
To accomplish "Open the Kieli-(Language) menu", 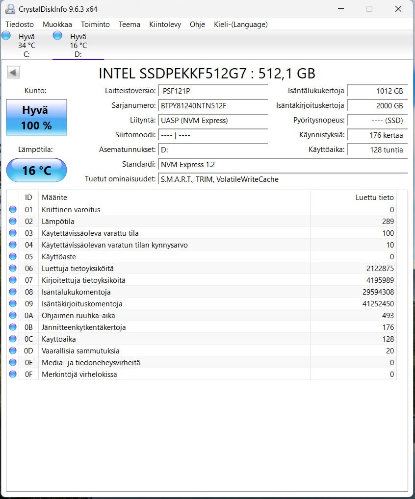I will [241, 25].
